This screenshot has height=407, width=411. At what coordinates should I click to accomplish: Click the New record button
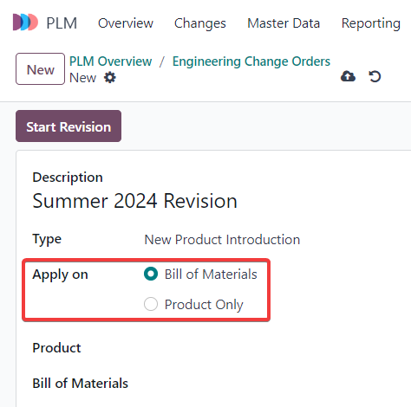click(x=40, y=68)
